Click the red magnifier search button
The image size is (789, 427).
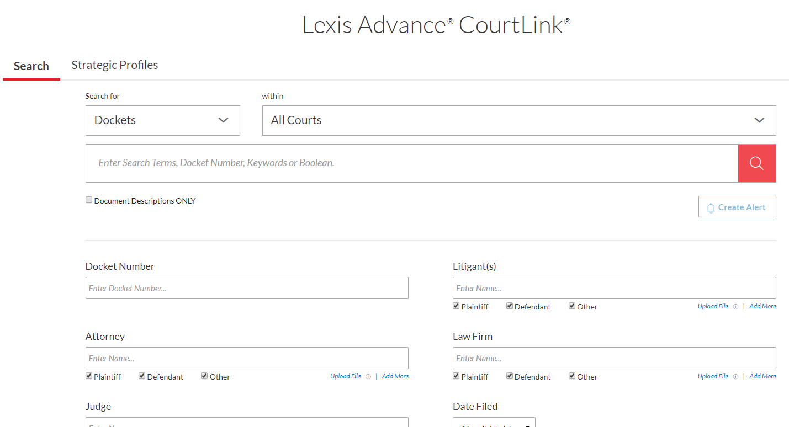pyautogui.click(x=757, y=163)
